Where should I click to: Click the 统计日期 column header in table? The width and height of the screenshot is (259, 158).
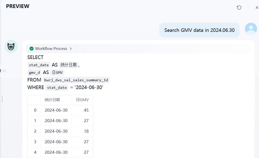pyautogui.click(x=52, y=100)
